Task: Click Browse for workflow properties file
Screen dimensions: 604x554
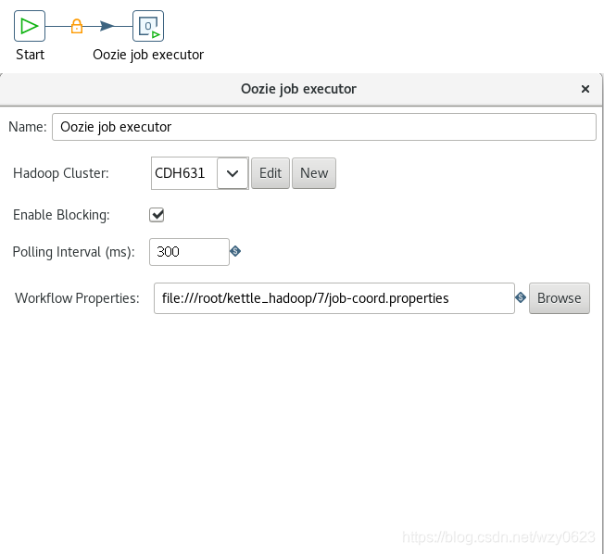Action: (x=559, y=298)
